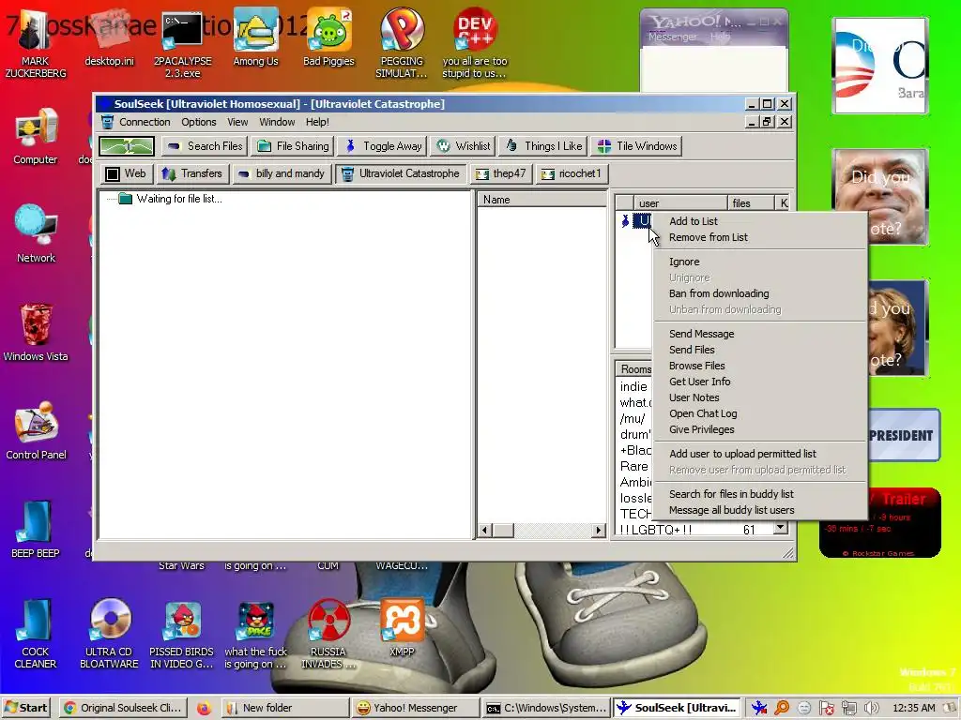The height and width of the screenshot is (720, 961).
Task: Open the Window menu
Action: pyautogui.click(x=277, y=122)
